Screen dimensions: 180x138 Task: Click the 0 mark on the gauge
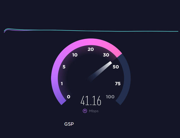coord(68,97)
